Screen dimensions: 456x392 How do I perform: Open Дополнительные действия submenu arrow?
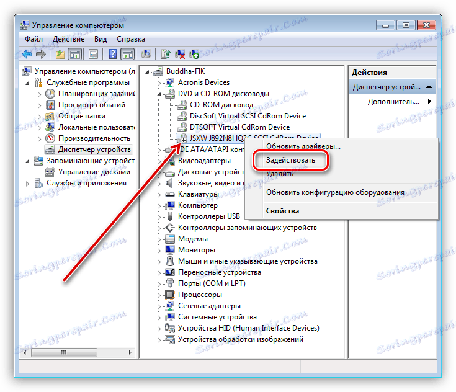click(x=429, y=102)
